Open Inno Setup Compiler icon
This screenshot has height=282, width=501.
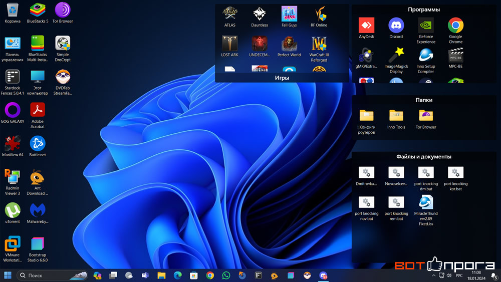426,61
